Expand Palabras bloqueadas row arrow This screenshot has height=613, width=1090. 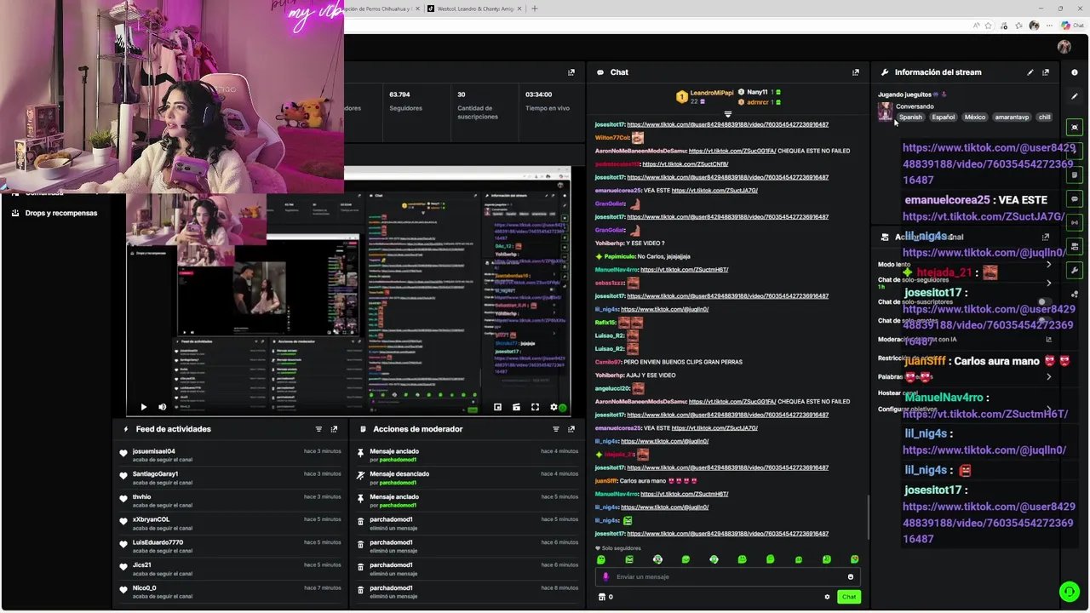[x=1048, y=376]
